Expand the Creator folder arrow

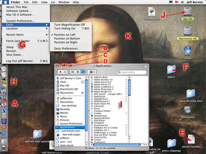pyautogui.click(x=126, y=113)
